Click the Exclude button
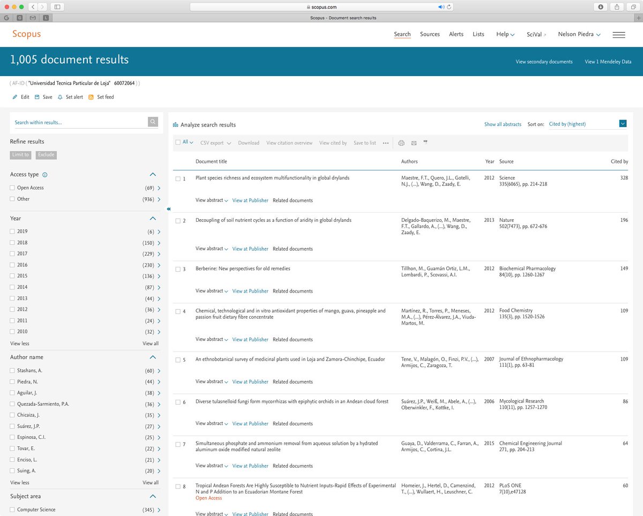The height and width of the screenshot is (516, 643). pyautogui.click(x=46, y=155)
